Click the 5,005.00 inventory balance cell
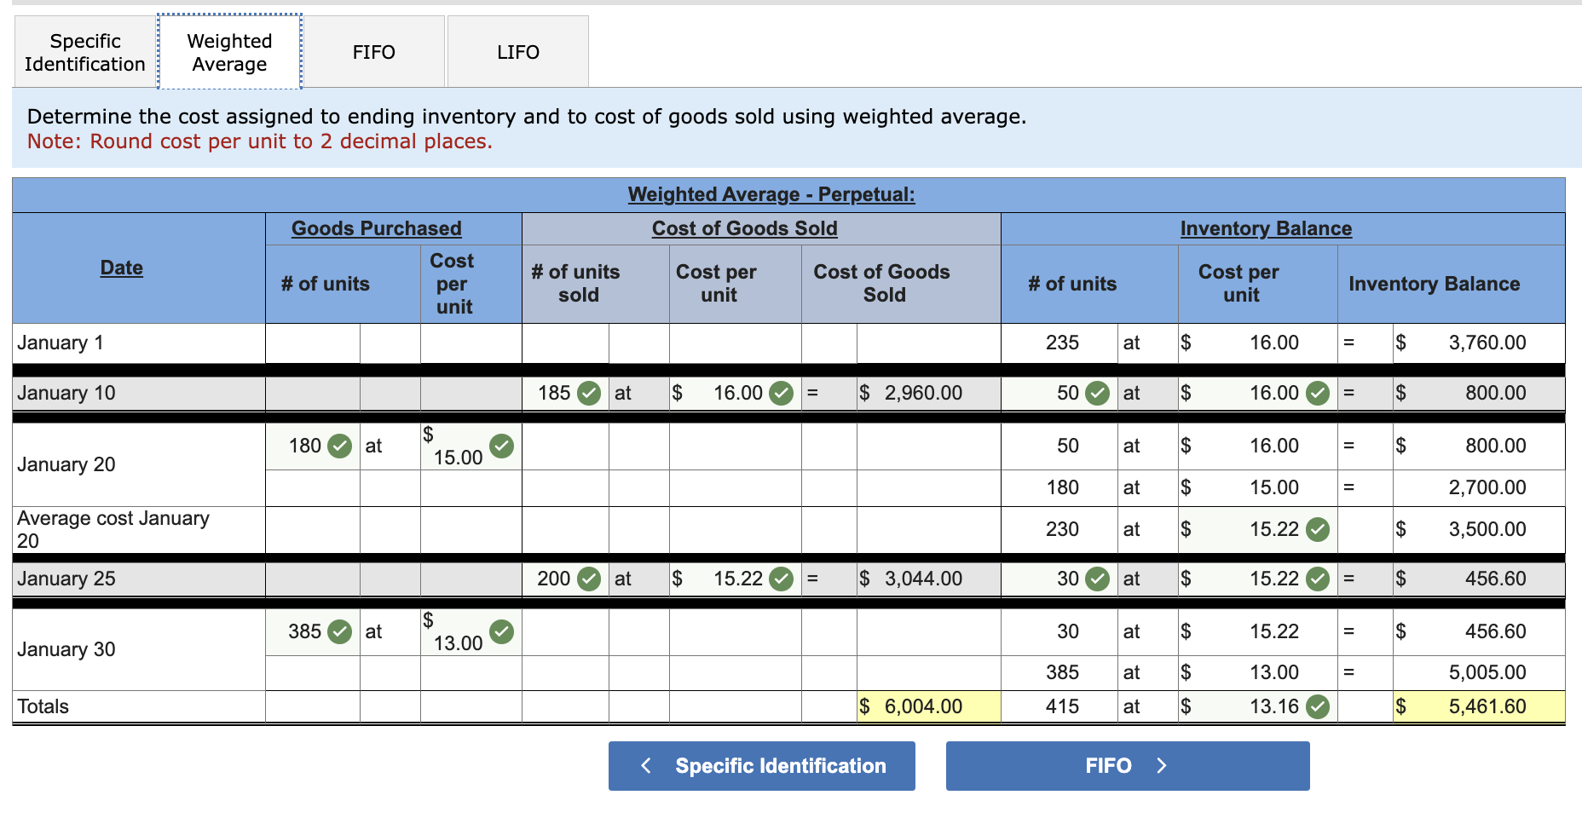1582x818 pixels. coord(1479,672)
